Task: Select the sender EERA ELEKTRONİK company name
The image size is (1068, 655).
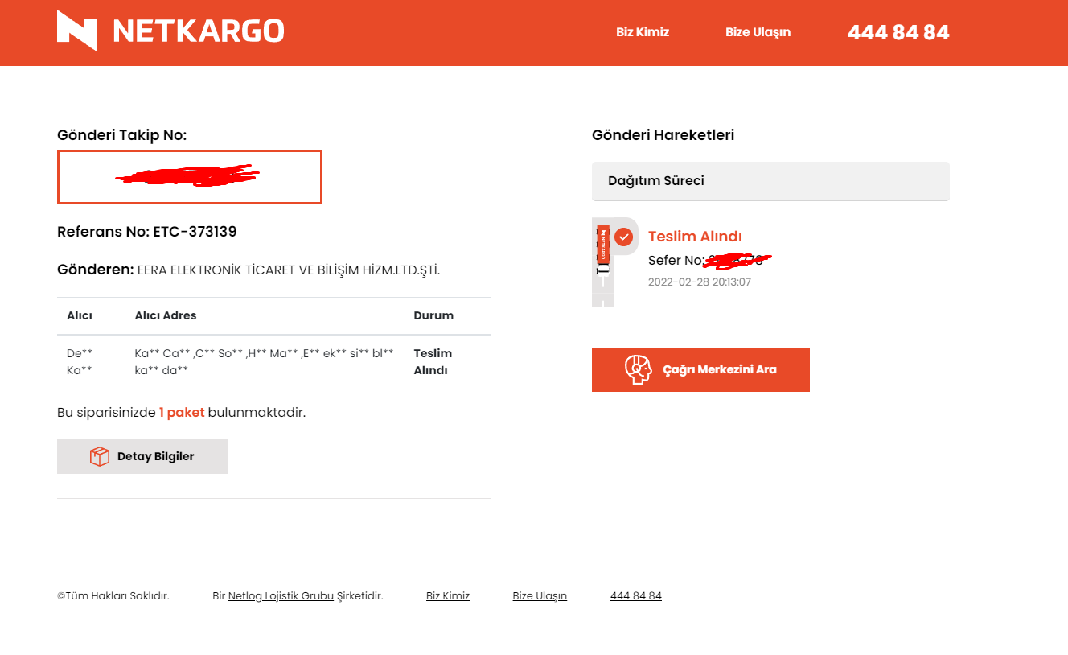Action: coord(289,270)
